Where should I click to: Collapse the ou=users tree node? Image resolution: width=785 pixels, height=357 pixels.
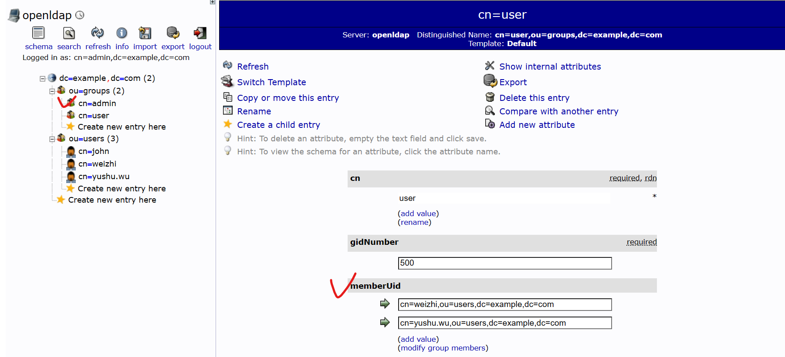pos(52,139)
